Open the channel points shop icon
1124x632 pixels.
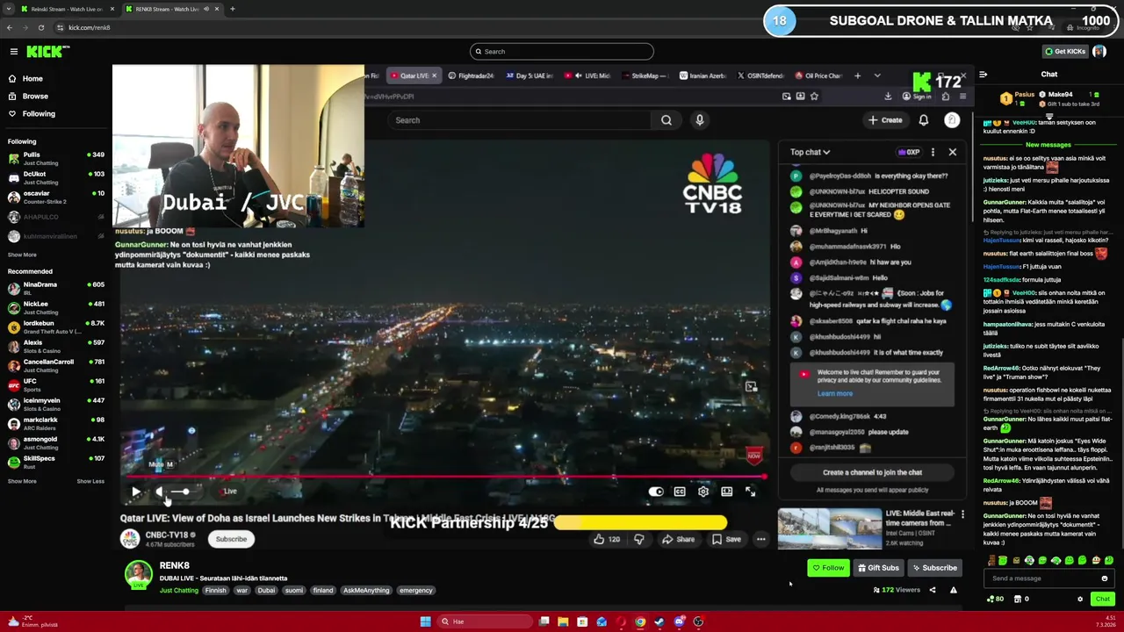(x=1018, y=600)
